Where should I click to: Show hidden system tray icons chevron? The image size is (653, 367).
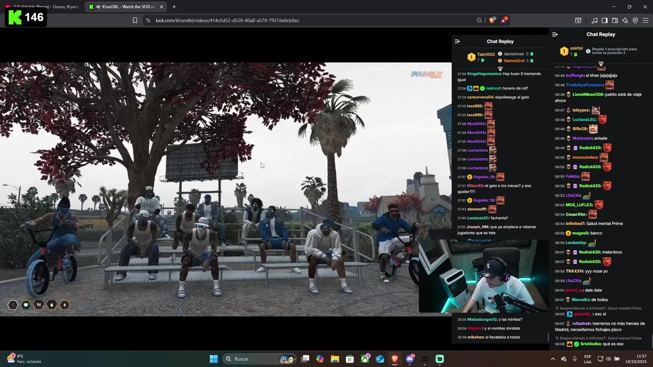click(552, 359)
